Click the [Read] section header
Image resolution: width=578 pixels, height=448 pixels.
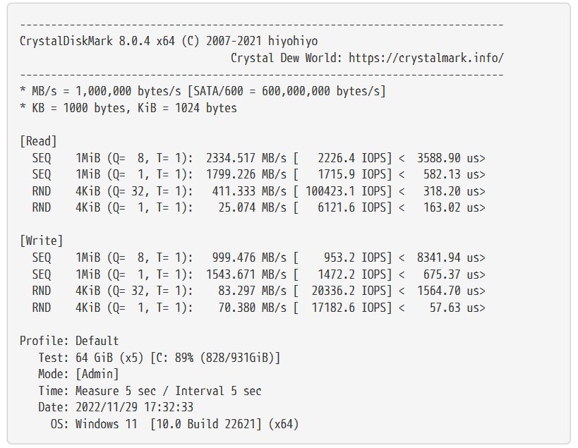click(38, 141)
